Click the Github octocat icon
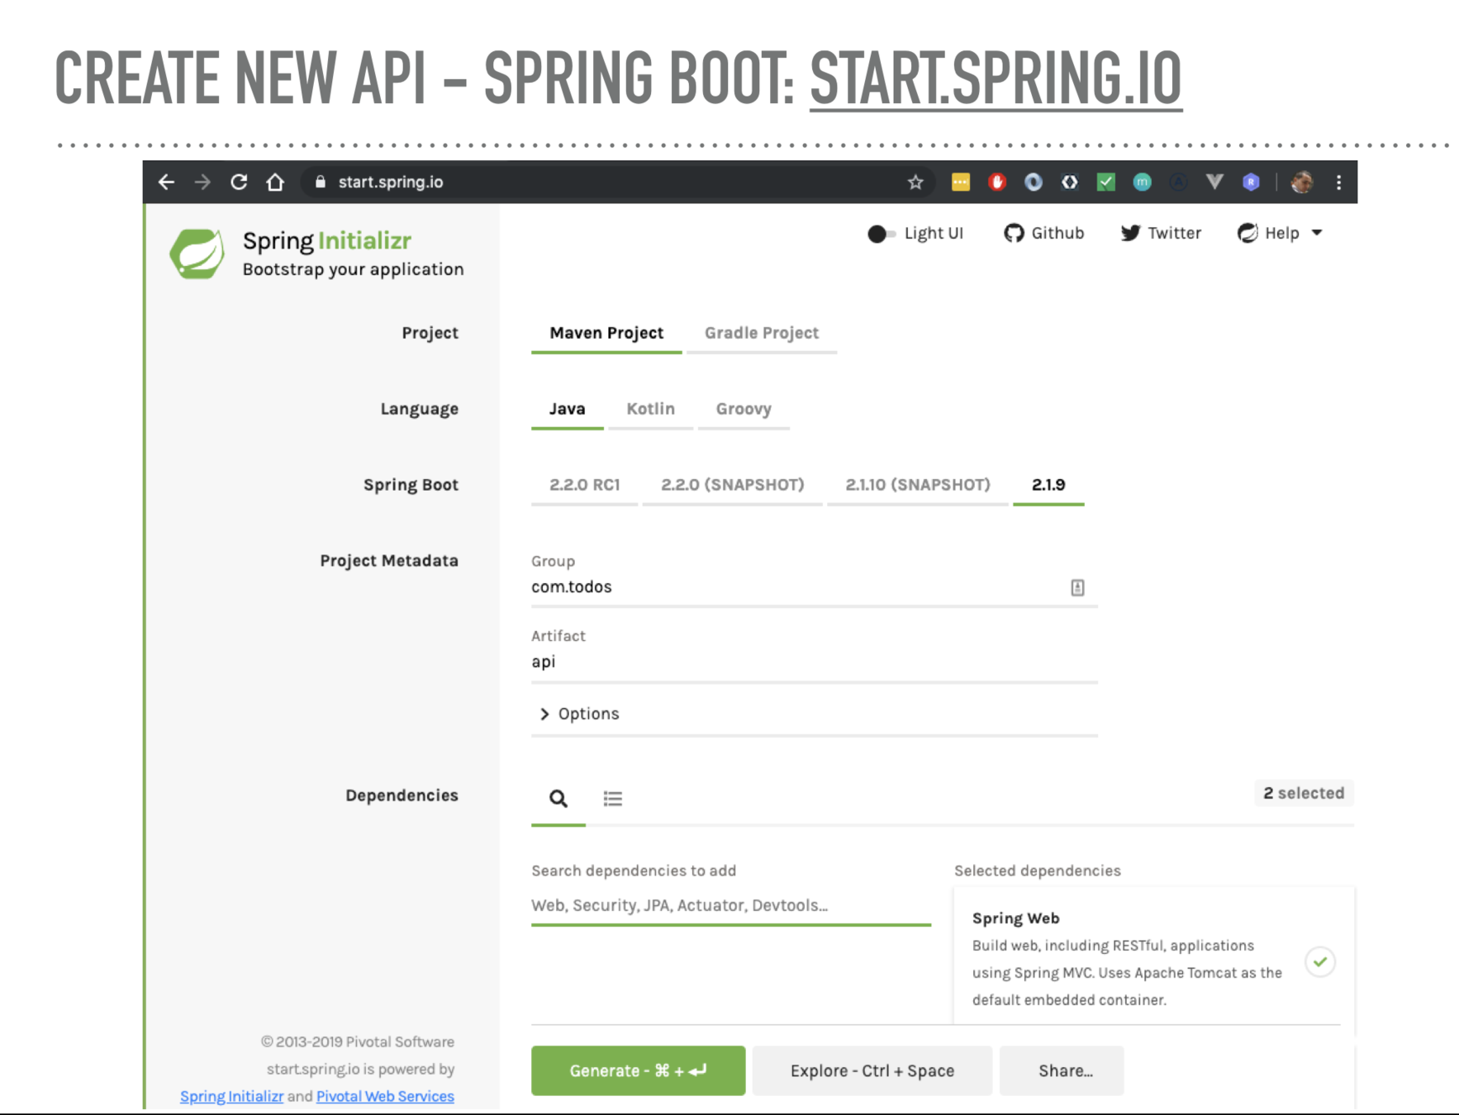 1014,233
